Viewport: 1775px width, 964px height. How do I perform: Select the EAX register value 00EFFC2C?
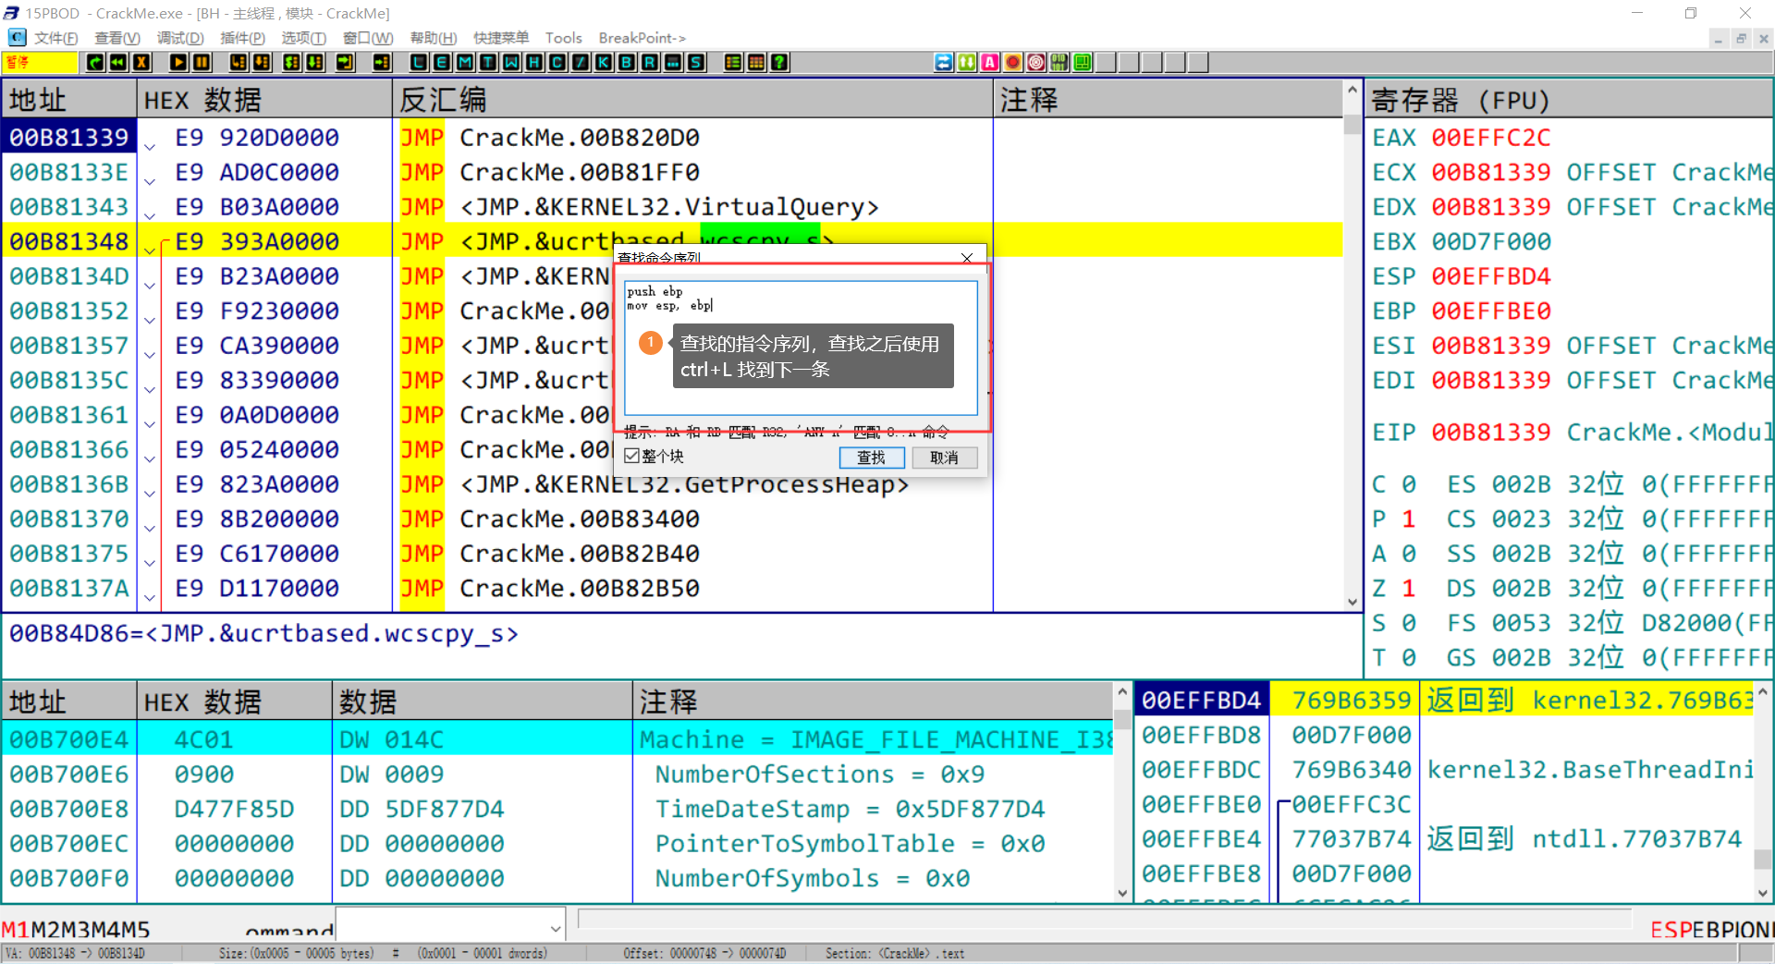[1491, 138]
